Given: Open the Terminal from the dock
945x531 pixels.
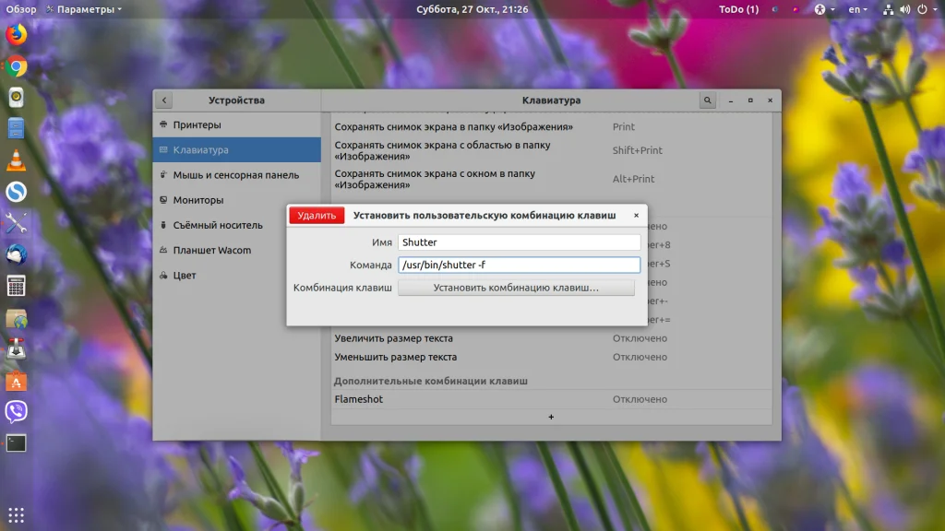Looking at the screenshot, I should tap(17, 443).
